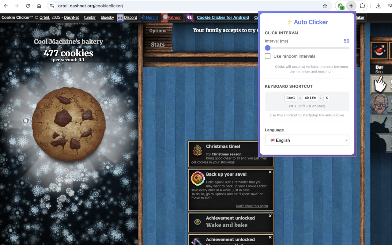Viewport: 392px width, 245px height.
Task: Show browser downloads
Action: point(379,6)
